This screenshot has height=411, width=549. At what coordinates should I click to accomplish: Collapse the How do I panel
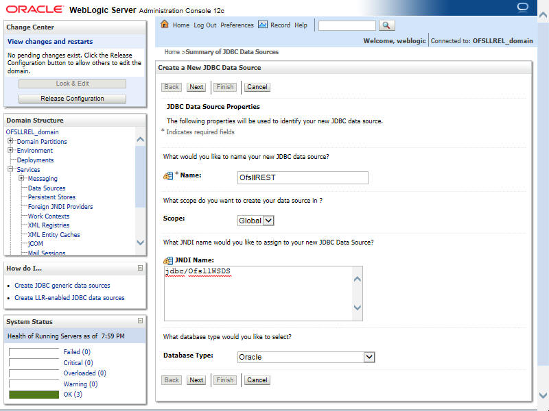click(x=140, y=268)
